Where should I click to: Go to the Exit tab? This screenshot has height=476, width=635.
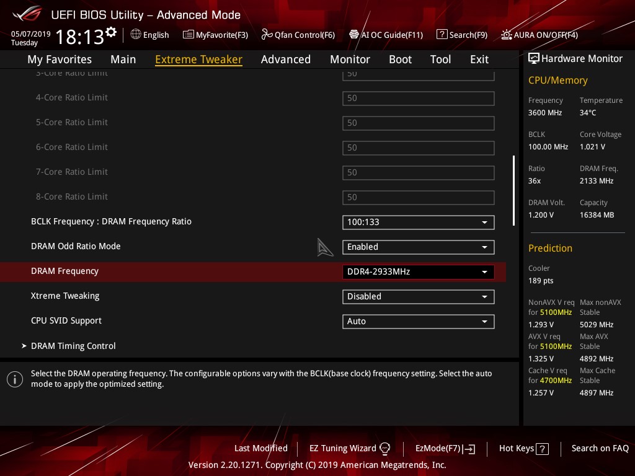click(479, 59)
